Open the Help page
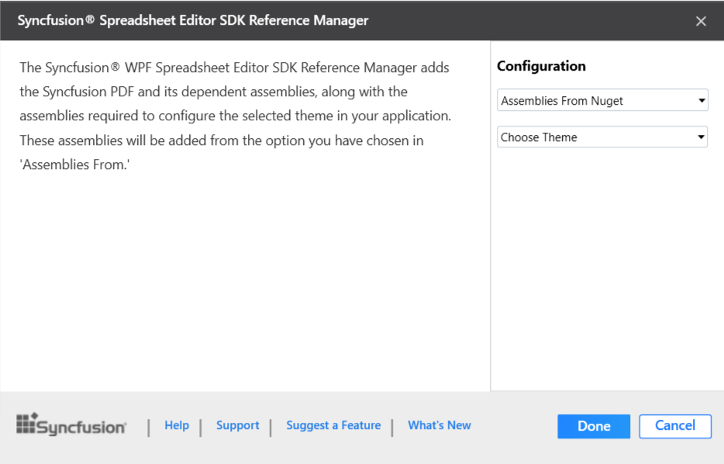The image size is (724, 464). [177, 425]
